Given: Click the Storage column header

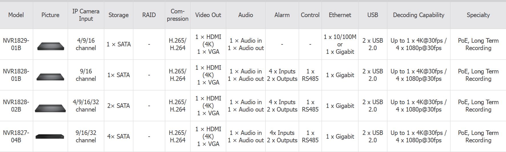Looking at the screenshot, I should pos(118,15).
